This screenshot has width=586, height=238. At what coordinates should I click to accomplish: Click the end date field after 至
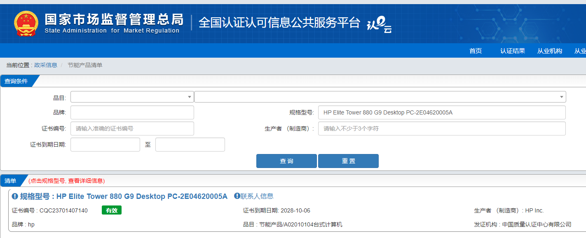190,145
